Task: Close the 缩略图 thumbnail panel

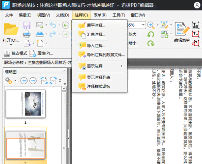Action: [x=65, y=71]
